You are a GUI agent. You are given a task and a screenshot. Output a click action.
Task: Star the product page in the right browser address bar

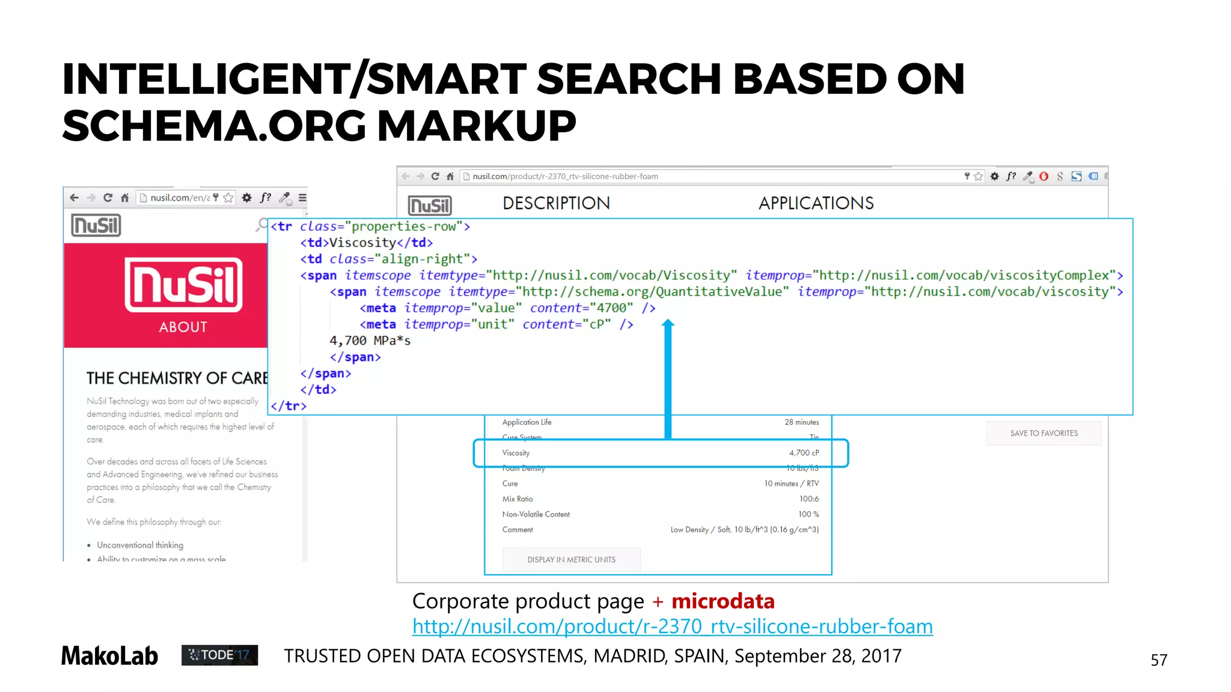(x=979, y=176)
